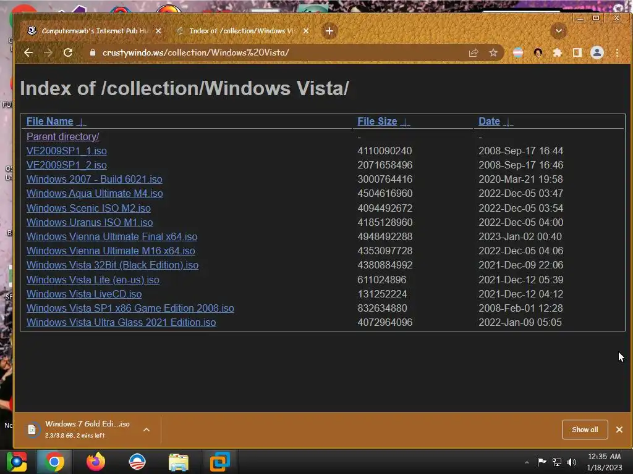The width and height of the screenshot is (633, 474).
Task: Open VirtualBox-style taskbar app
Action: [220, 462]
